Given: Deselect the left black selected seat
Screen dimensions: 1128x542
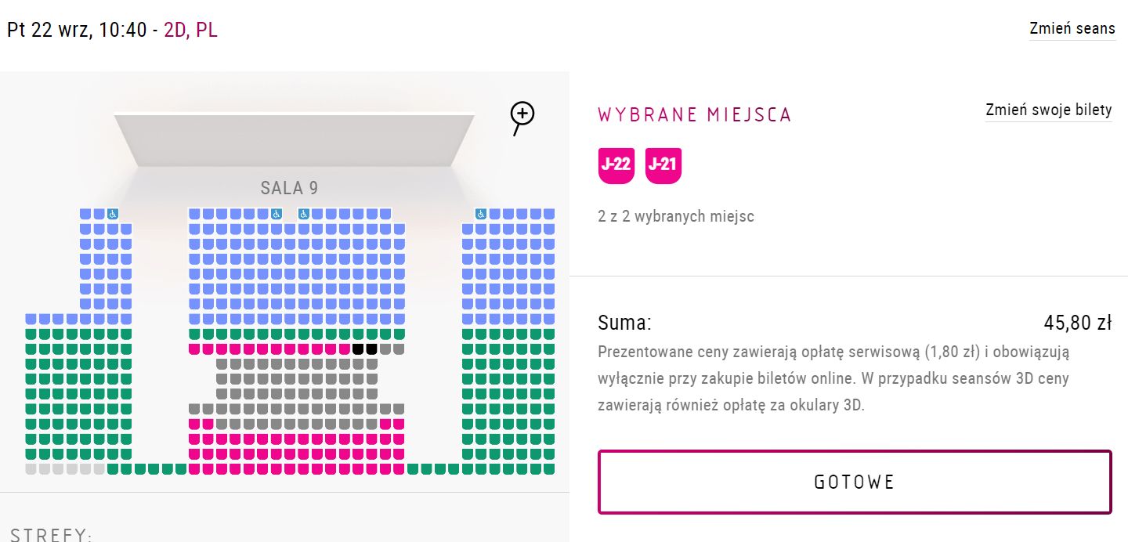Looking at the screenshot, I should tap(358, 349).
